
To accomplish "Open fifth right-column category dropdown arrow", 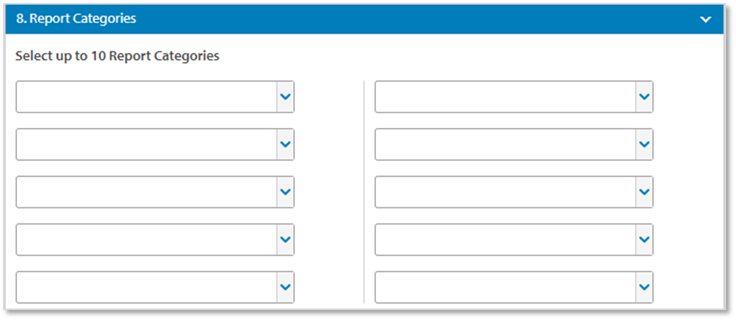I will pos(644,287).
